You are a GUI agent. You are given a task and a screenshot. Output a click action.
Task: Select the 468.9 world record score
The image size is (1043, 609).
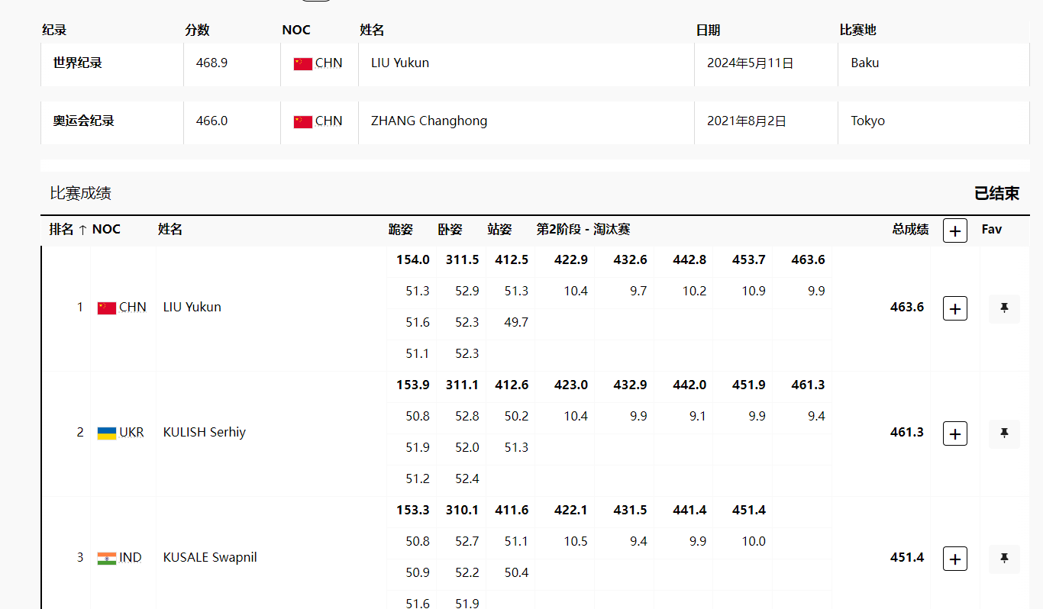212,63
